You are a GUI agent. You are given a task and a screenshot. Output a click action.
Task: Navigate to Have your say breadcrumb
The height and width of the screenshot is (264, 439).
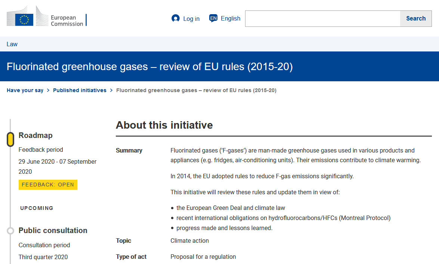pos(25,90)
